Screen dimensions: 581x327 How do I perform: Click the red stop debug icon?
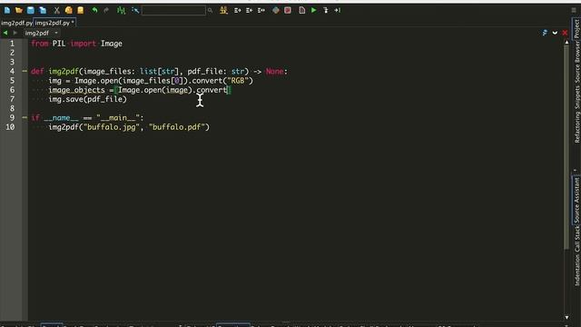(x=288, y=10)
